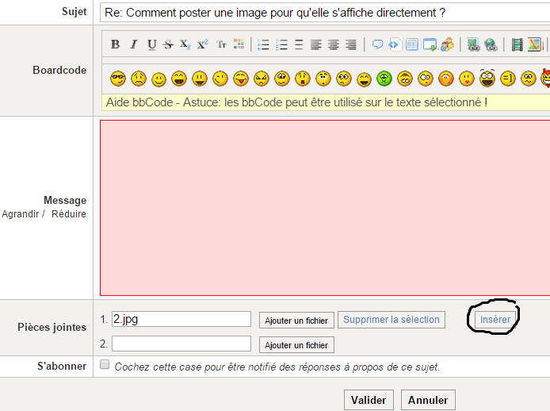
Task: Insert the winking smiley
Action: tap(220, 79)
